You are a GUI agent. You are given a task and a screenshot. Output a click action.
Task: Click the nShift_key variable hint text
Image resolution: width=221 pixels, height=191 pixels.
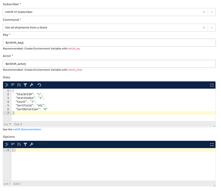point(74,49)
